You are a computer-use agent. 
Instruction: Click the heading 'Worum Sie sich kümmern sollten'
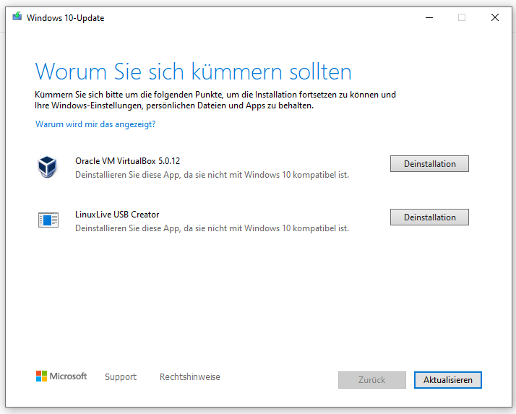coord(194,72)
